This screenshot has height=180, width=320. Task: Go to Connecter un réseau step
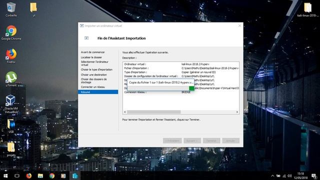click(93, 87)
